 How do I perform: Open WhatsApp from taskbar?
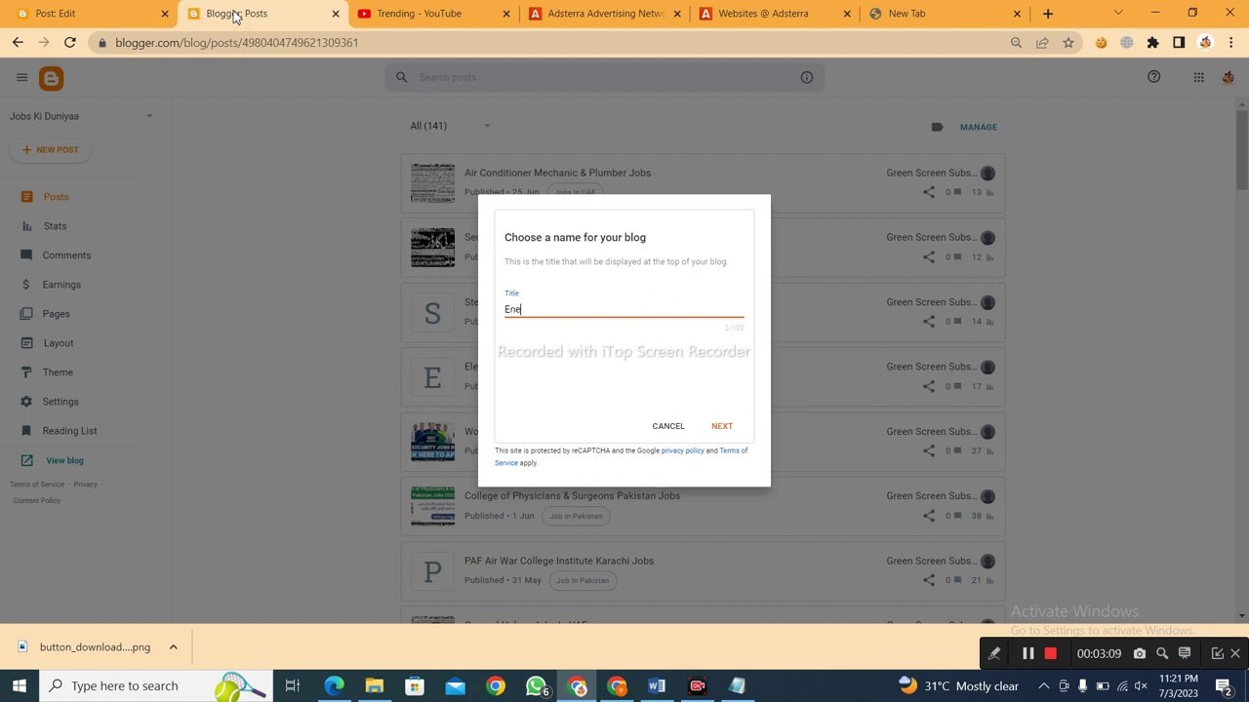(x=536, y=685)
